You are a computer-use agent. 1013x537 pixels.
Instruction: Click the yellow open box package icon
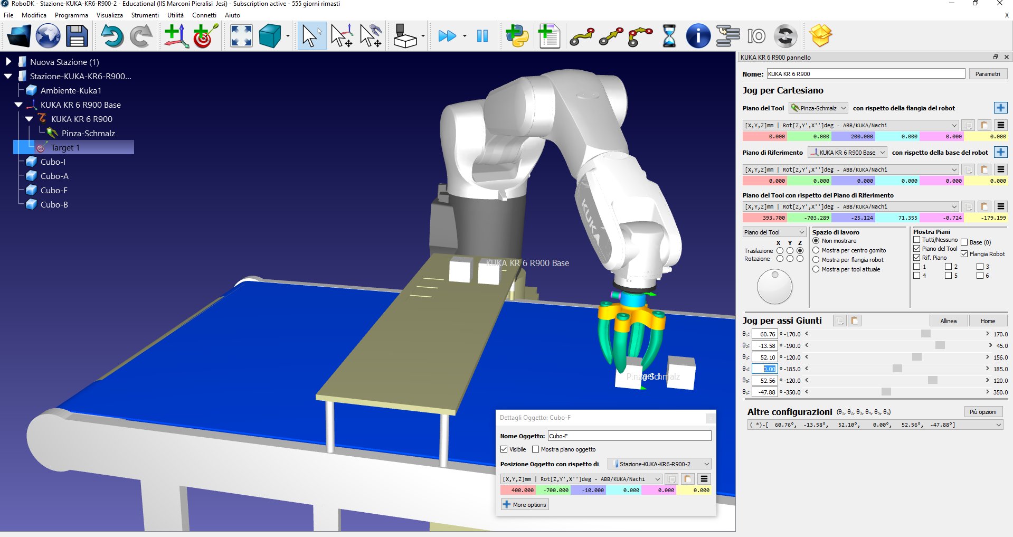[821, 36]
